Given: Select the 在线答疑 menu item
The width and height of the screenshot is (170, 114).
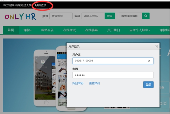Looking at the screenshot, I should (91, 30).
